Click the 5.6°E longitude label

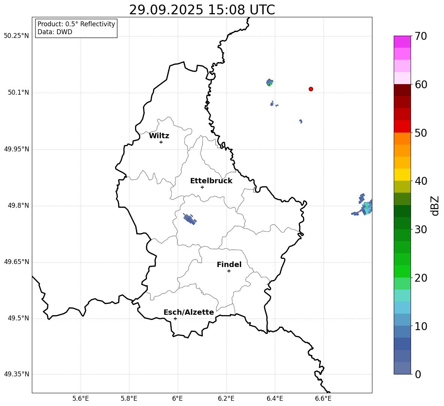81,398
